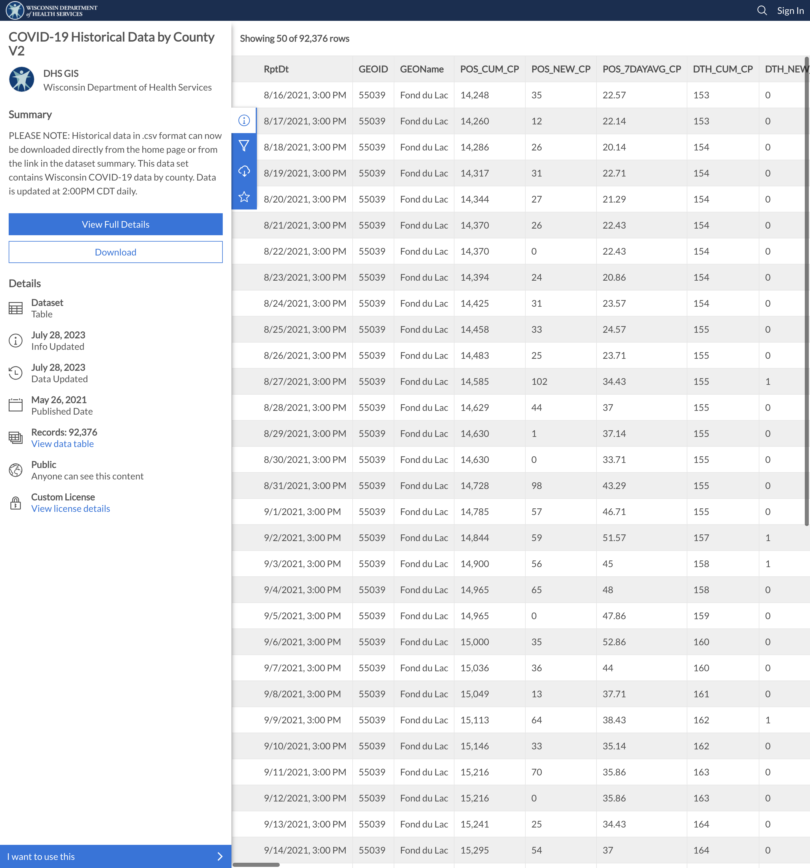This screenshot has height=868, width=810.
Task: Click the GEOName column header
Action: point(421,69)
